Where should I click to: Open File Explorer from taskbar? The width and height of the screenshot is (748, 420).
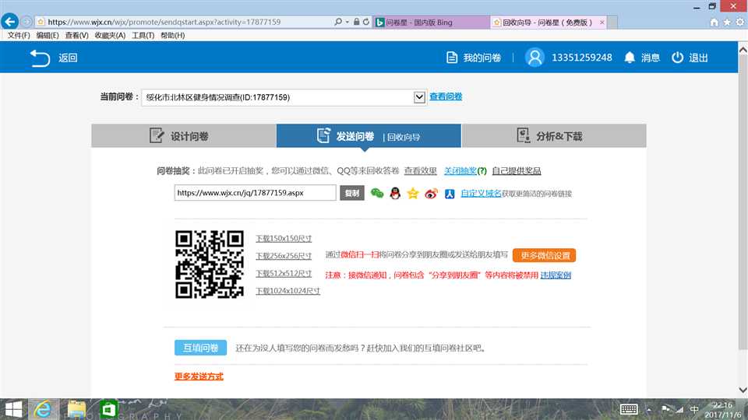click(76, 410)
